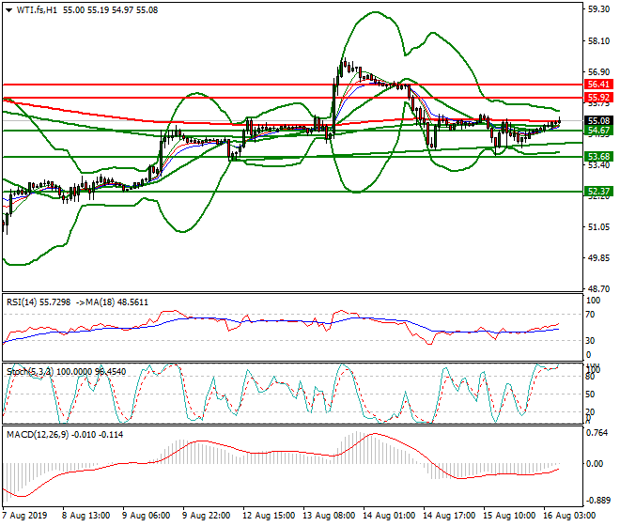The image size is (620, 526).
Task: Select the RSI(14) 55.7298 indicator label
Action: pos(39,302)
